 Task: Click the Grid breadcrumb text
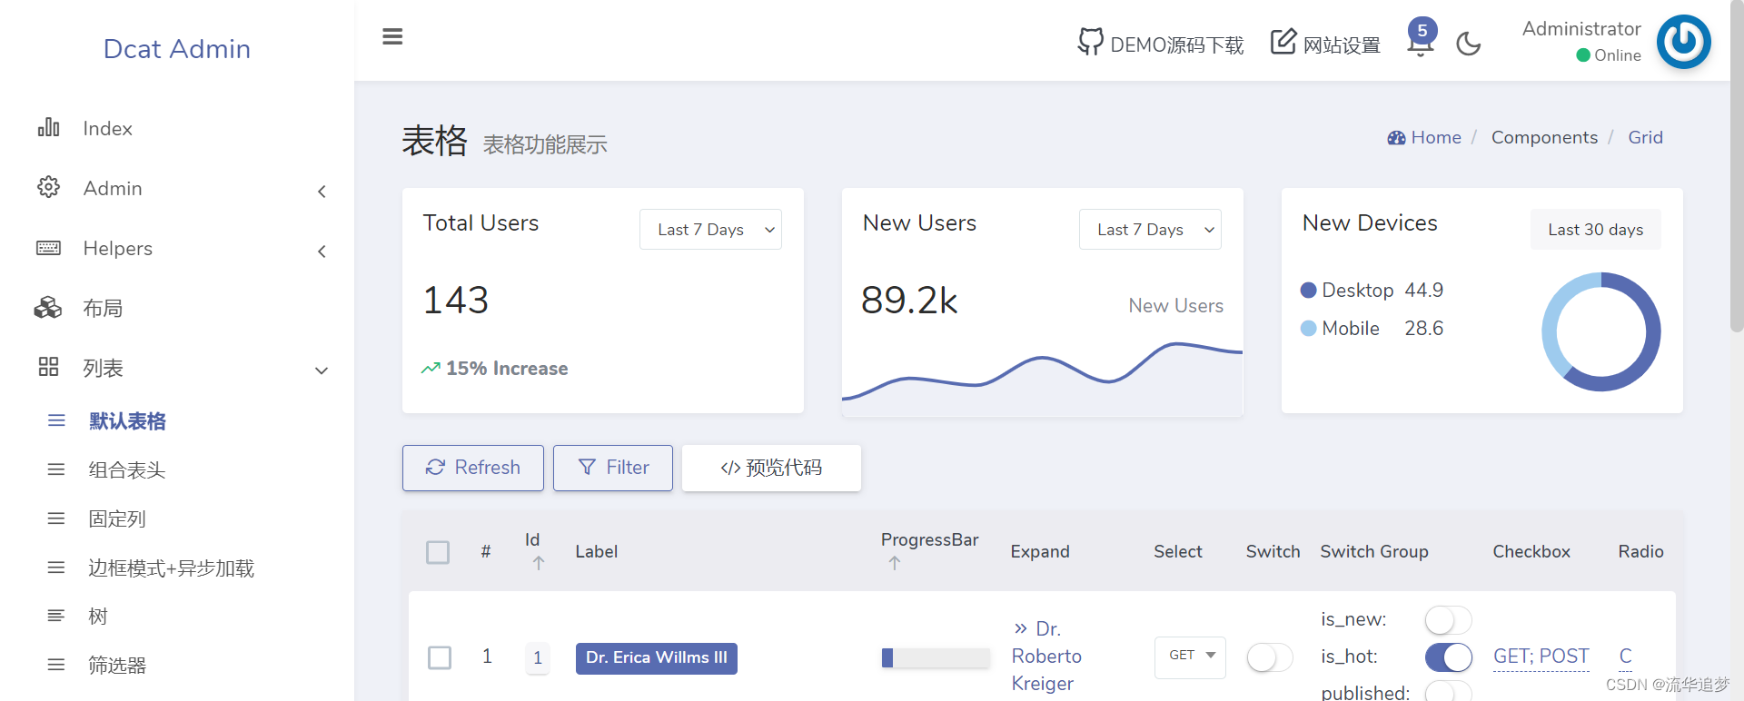pyautogui.click(x=1645, y=137)
